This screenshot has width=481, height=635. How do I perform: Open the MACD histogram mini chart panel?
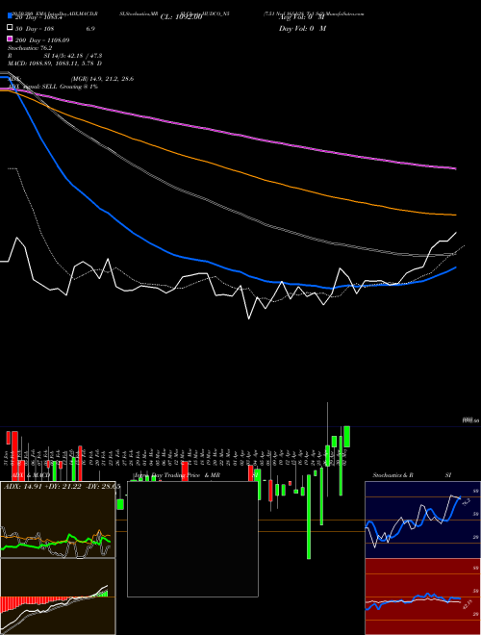[x=58, y=597]
